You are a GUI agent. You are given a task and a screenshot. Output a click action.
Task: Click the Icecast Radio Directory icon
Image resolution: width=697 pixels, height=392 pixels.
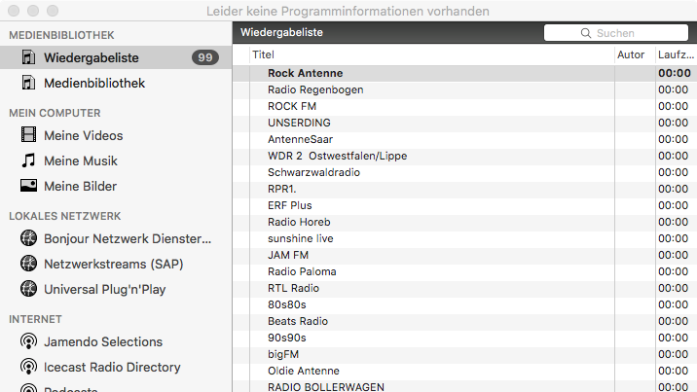click(x=29, y=367)
